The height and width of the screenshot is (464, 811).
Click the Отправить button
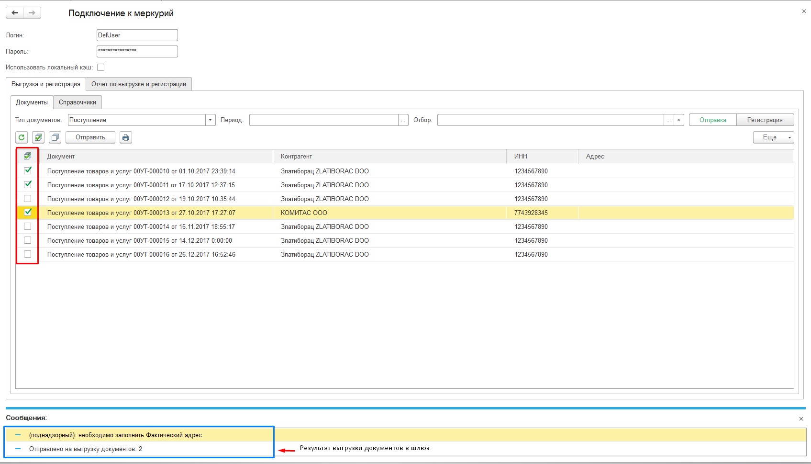click(90, 137)
